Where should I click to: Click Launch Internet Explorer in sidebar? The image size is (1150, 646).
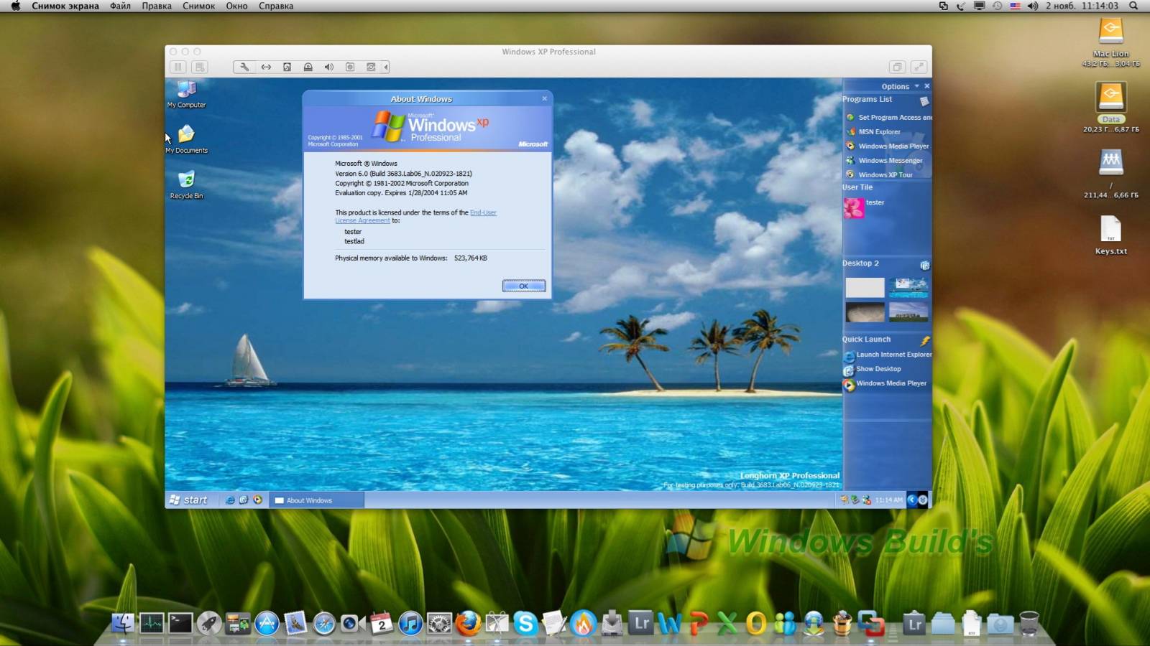(888, 355)
